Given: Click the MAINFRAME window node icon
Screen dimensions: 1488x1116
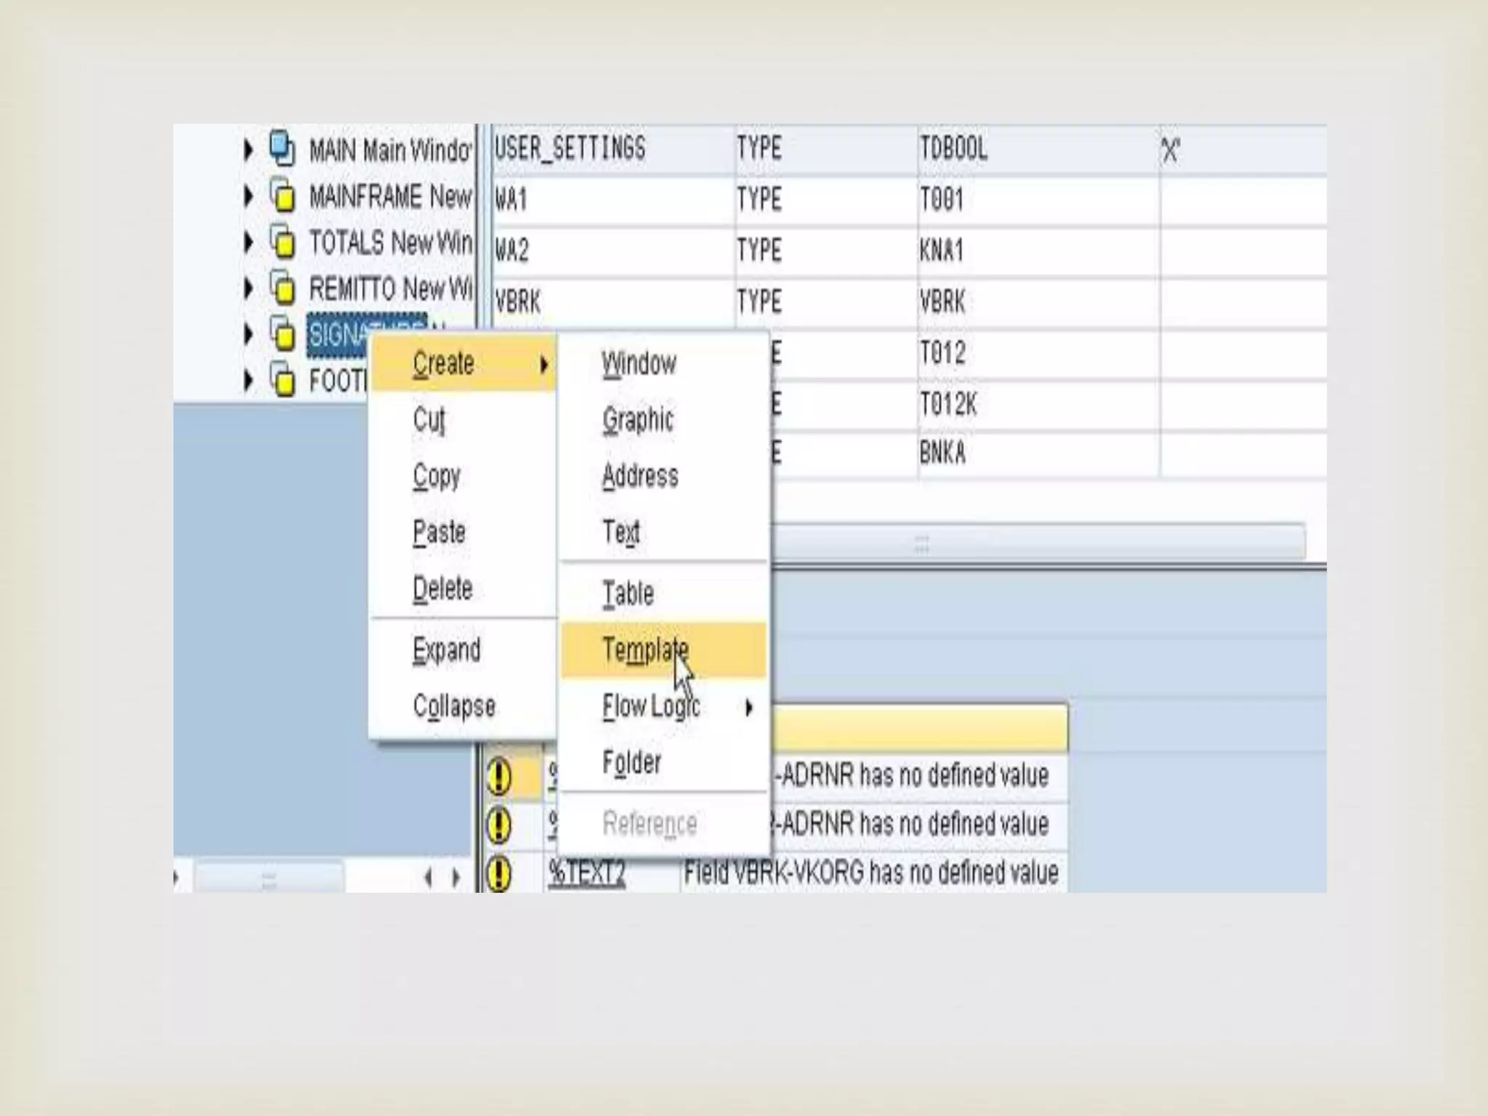Looking at the screenshot, I should pyautogui.click(x=282, y=195).
